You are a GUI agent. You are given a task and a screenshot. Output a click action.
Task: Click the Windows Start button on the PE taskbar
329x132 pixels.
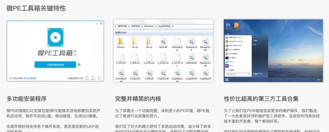pos(227,80)
